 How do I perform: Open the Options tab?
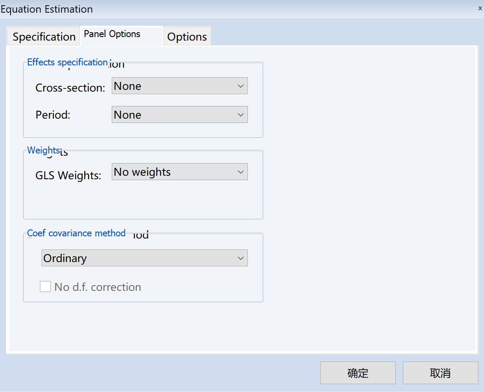[x=187, y=37]
